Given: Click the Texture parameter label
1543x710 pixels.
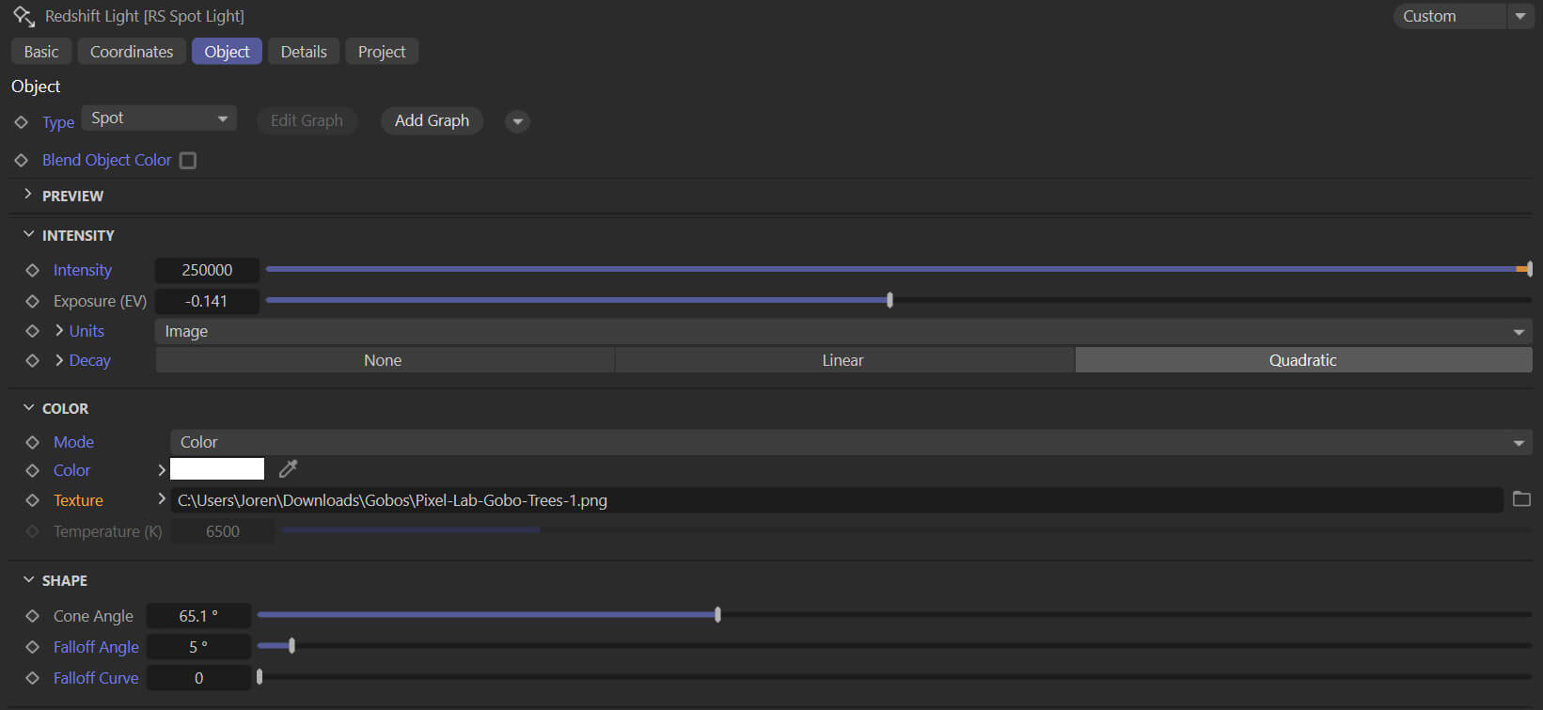Looking at the screenshot, I should pos(78,500).
